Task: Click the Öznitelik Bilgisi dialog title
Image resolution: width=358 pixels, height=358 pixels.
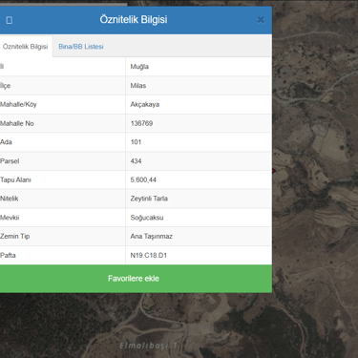Action: pos(134,20)
